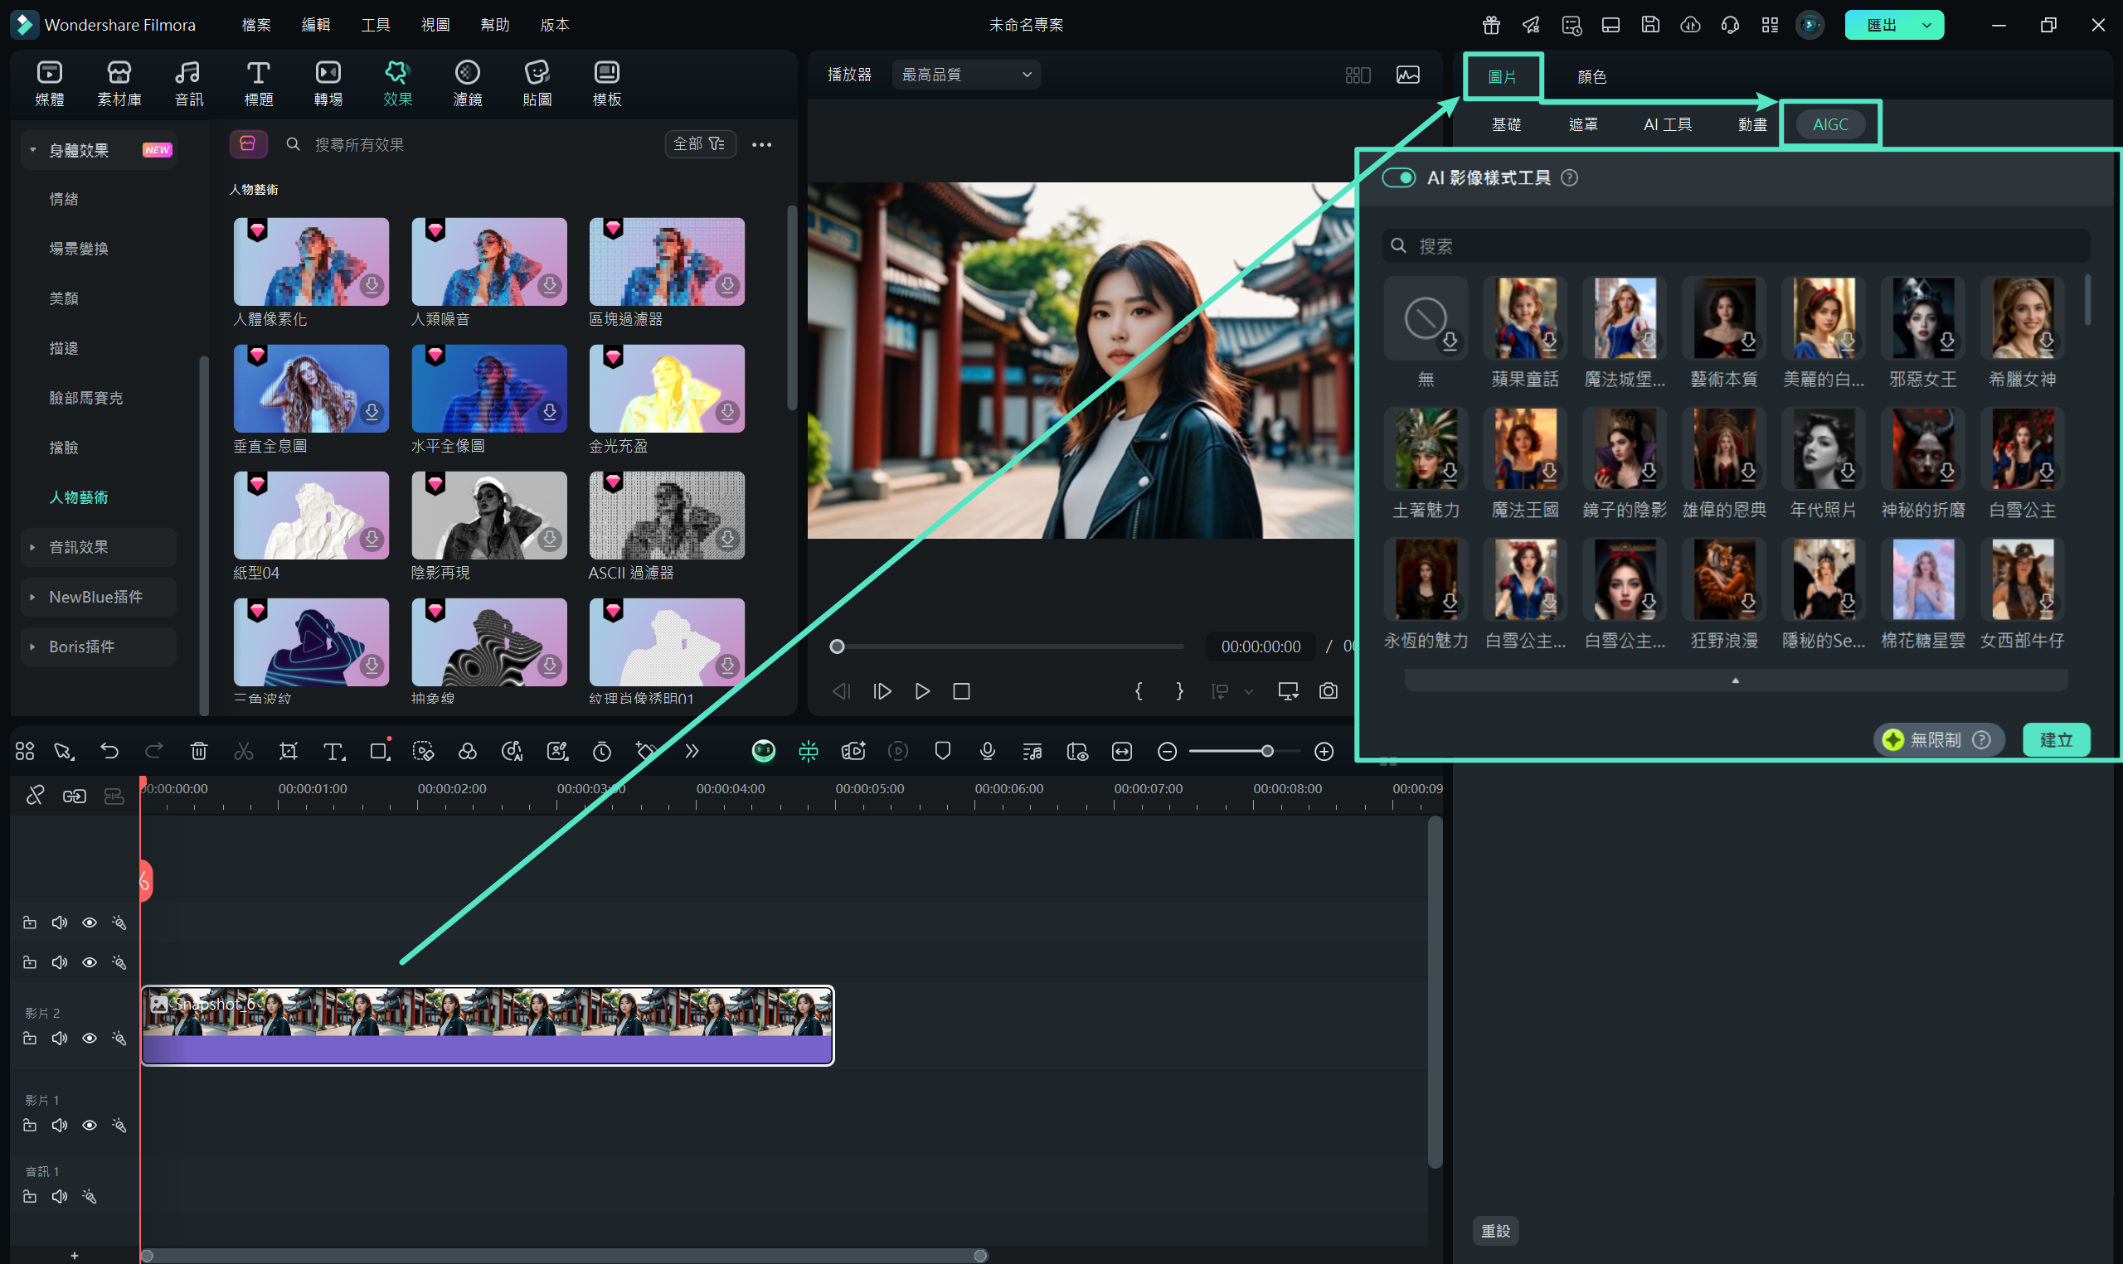Collapse the AI style list with up arrow
Screen dimensions: 2123x1264
(1736, 680)
